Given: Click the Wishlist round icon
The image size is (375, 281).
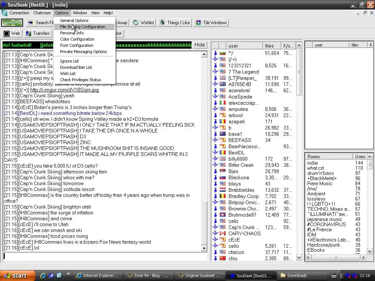Looking at the screenshot, I should [136, 23].
